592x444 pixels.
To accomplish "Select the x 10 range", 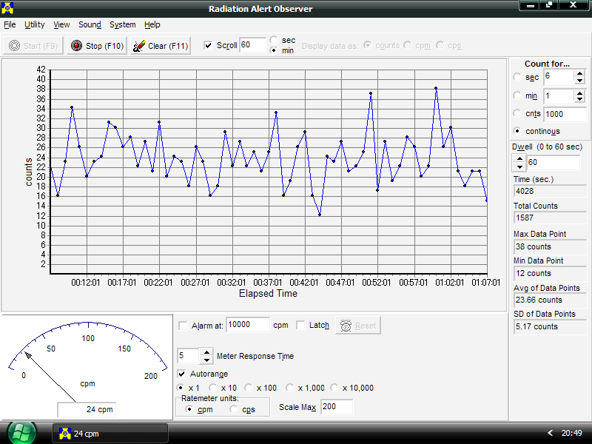I will (213, 388).
